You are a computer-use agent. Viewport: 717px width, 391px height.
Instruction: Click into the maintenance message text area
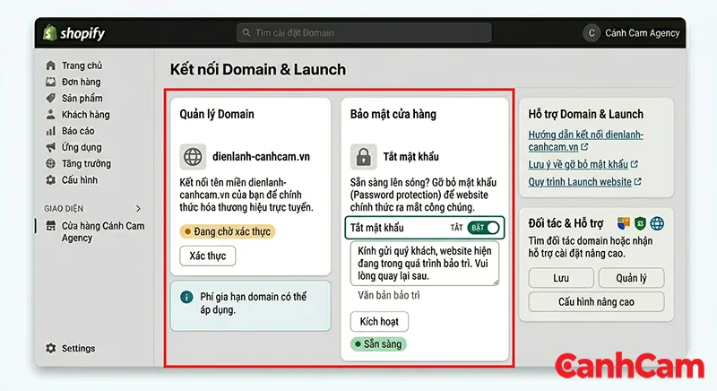425,264
